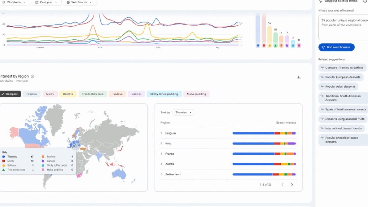
Task: Click orange Pavlova marker under bar chart
Action: 281,45
